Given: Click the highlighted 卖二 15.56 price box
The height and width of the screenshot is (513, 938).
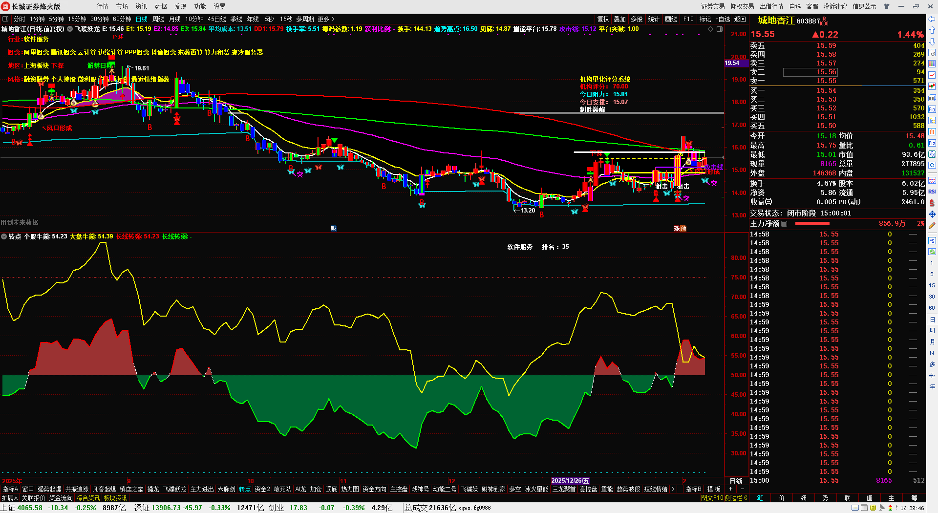Looking at the screenshot, I should coord(810,72).
